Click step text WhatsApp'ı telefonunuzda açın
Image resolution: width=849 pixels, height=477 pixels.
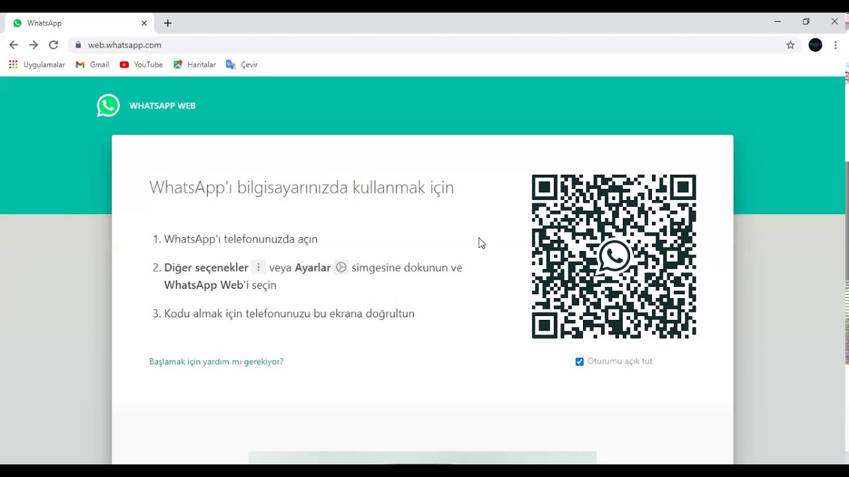pyautogui.click(x=241, y=239)
